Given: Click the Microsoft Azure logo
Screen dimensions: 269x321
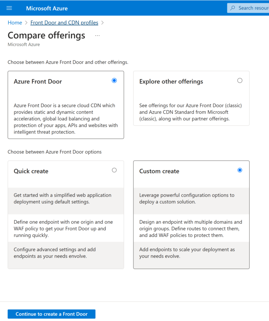Looking at the screenshot, I should coord(47,8).
